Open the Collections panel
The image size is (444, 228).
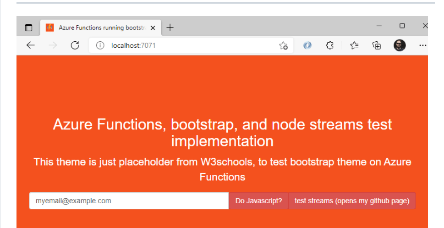[x=377, y=45]
